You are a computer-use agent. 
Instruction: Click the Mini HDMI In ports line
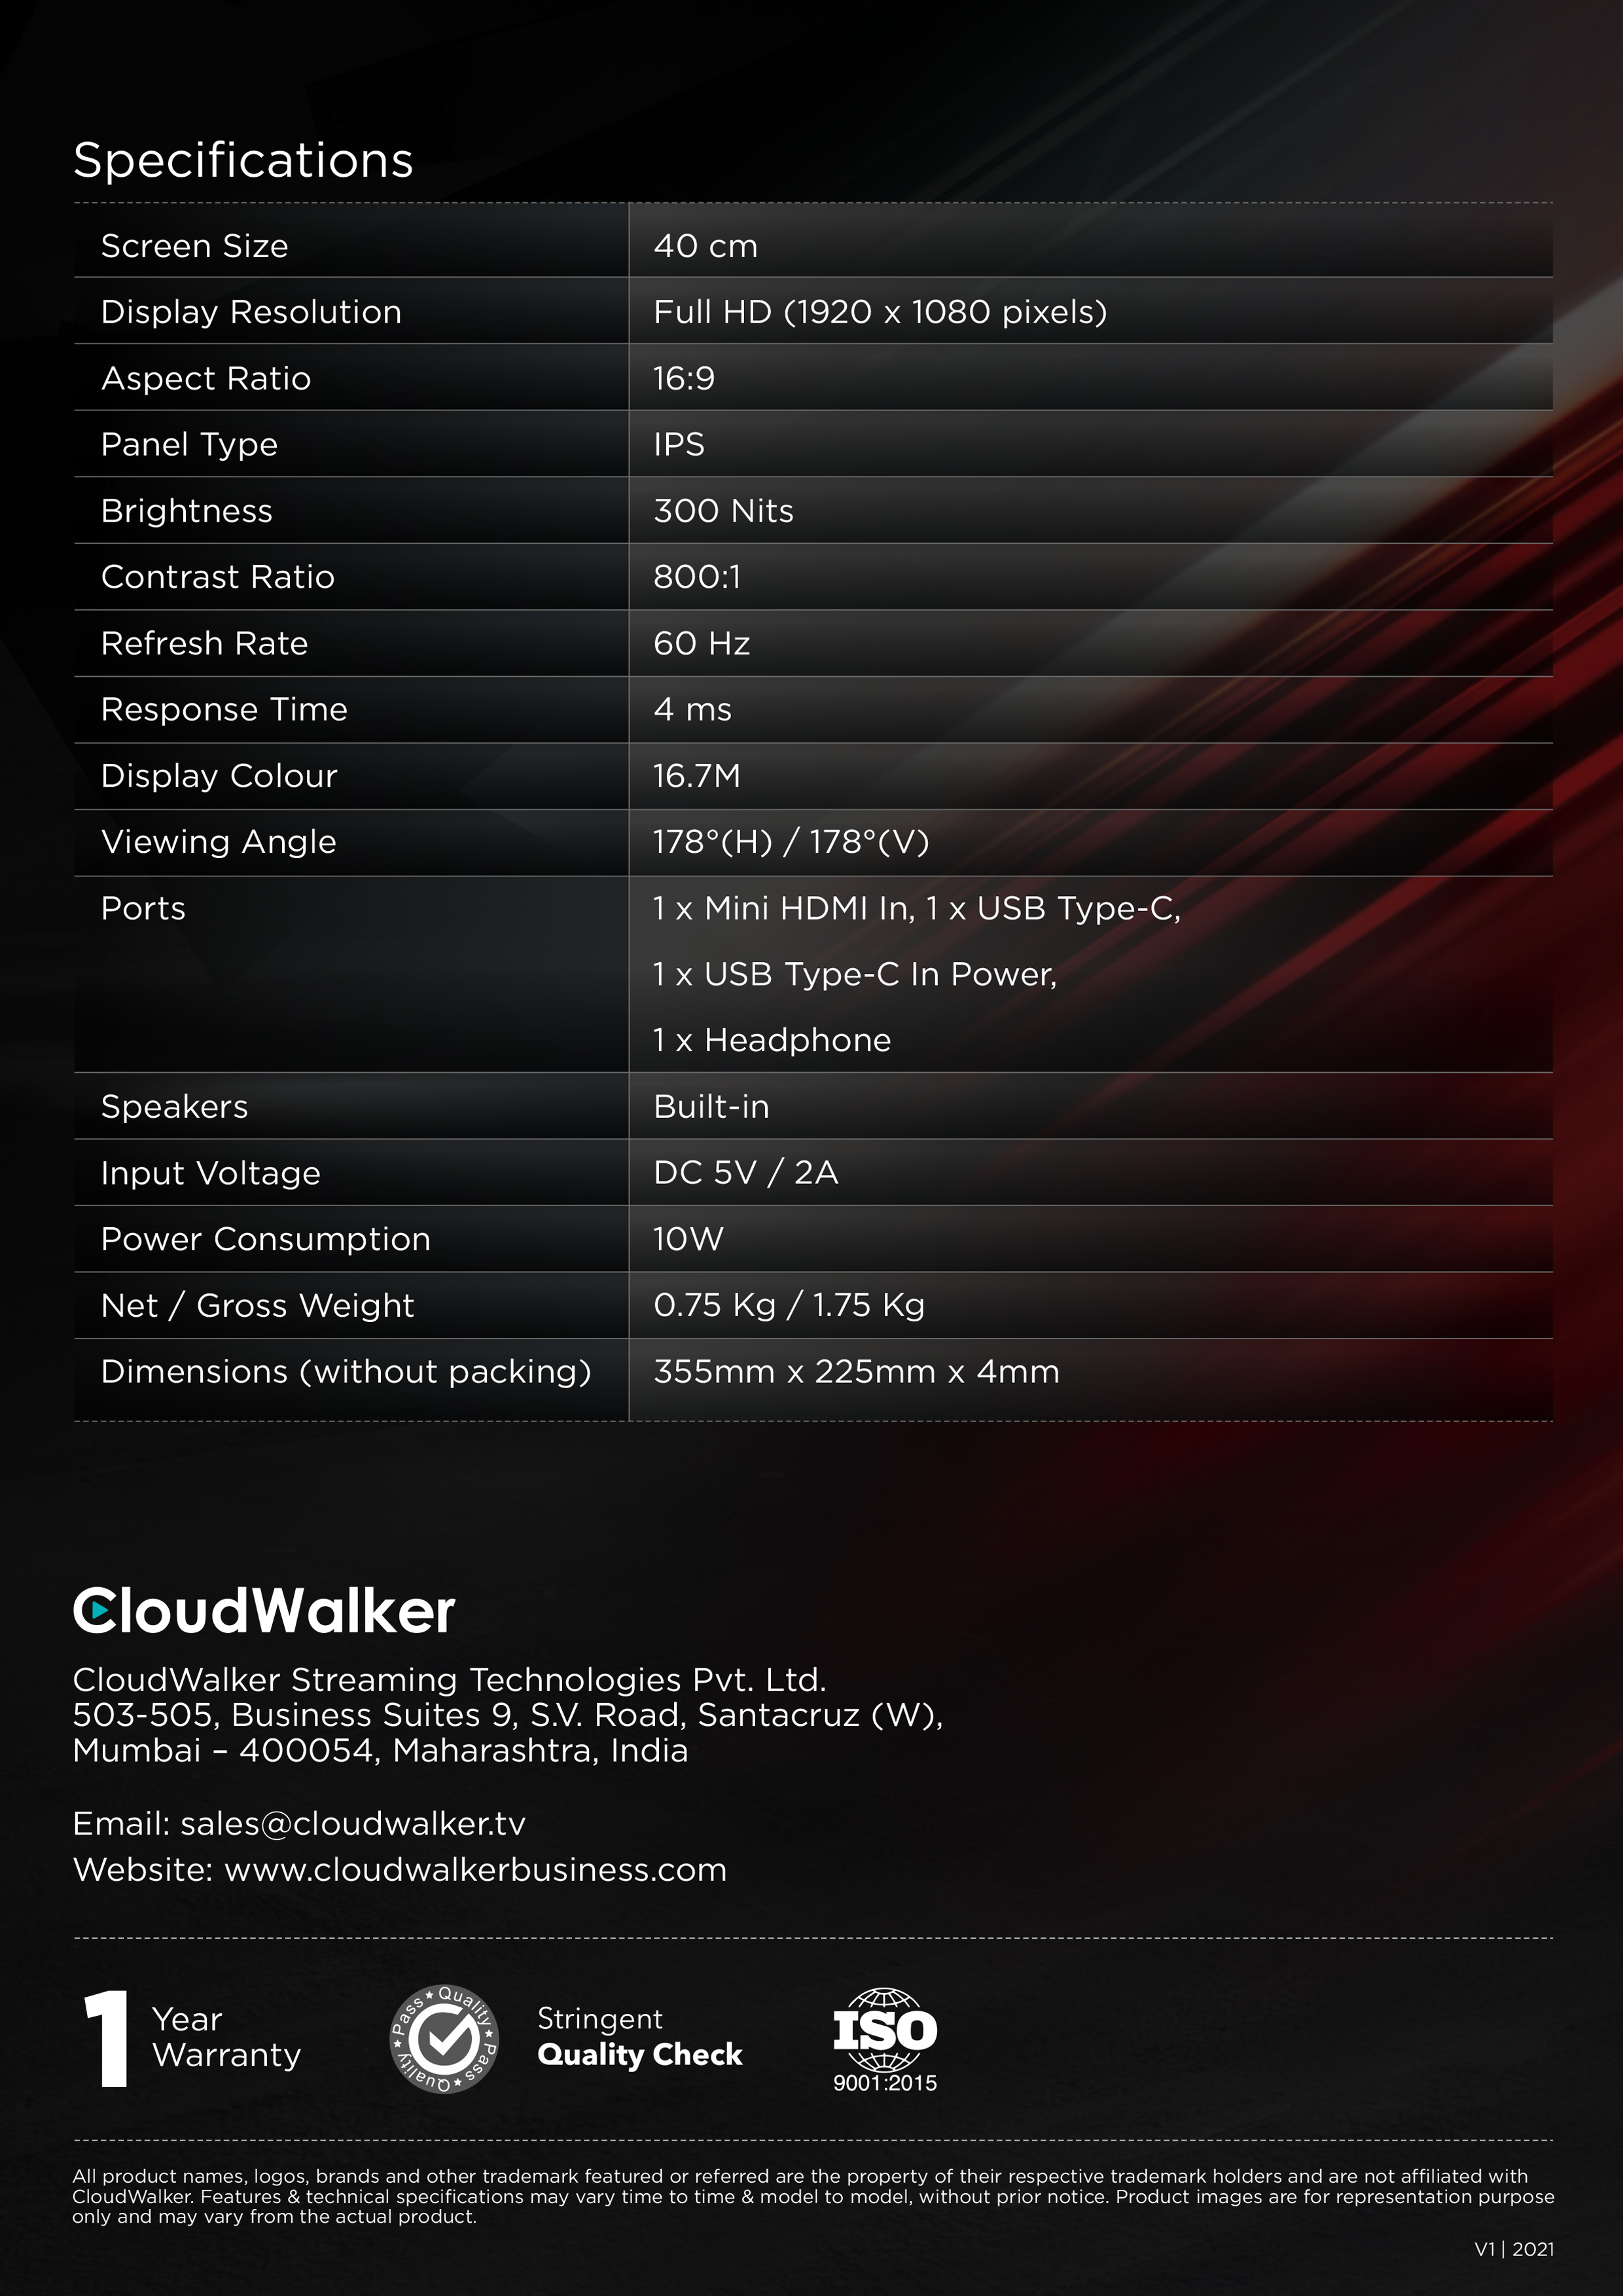916,908
